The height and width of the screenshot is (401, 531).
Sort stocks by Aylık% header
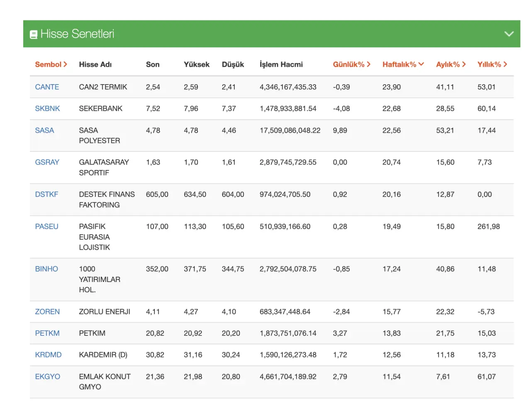(x=451, y=64)
